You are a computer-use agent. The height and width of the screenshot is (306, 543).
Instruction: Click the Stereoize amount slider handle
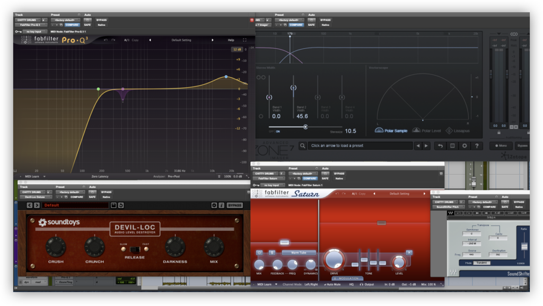click(305, 127)
